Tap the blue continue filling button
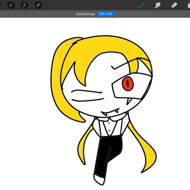The image size is (190, 190). click(106, 14)
